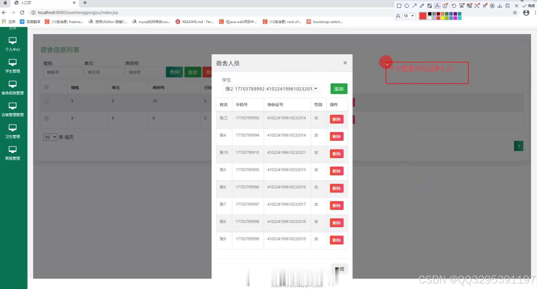Click the 查询 search button
The height and width of the screenshot is (289, 537).
[x=174, y=72]
